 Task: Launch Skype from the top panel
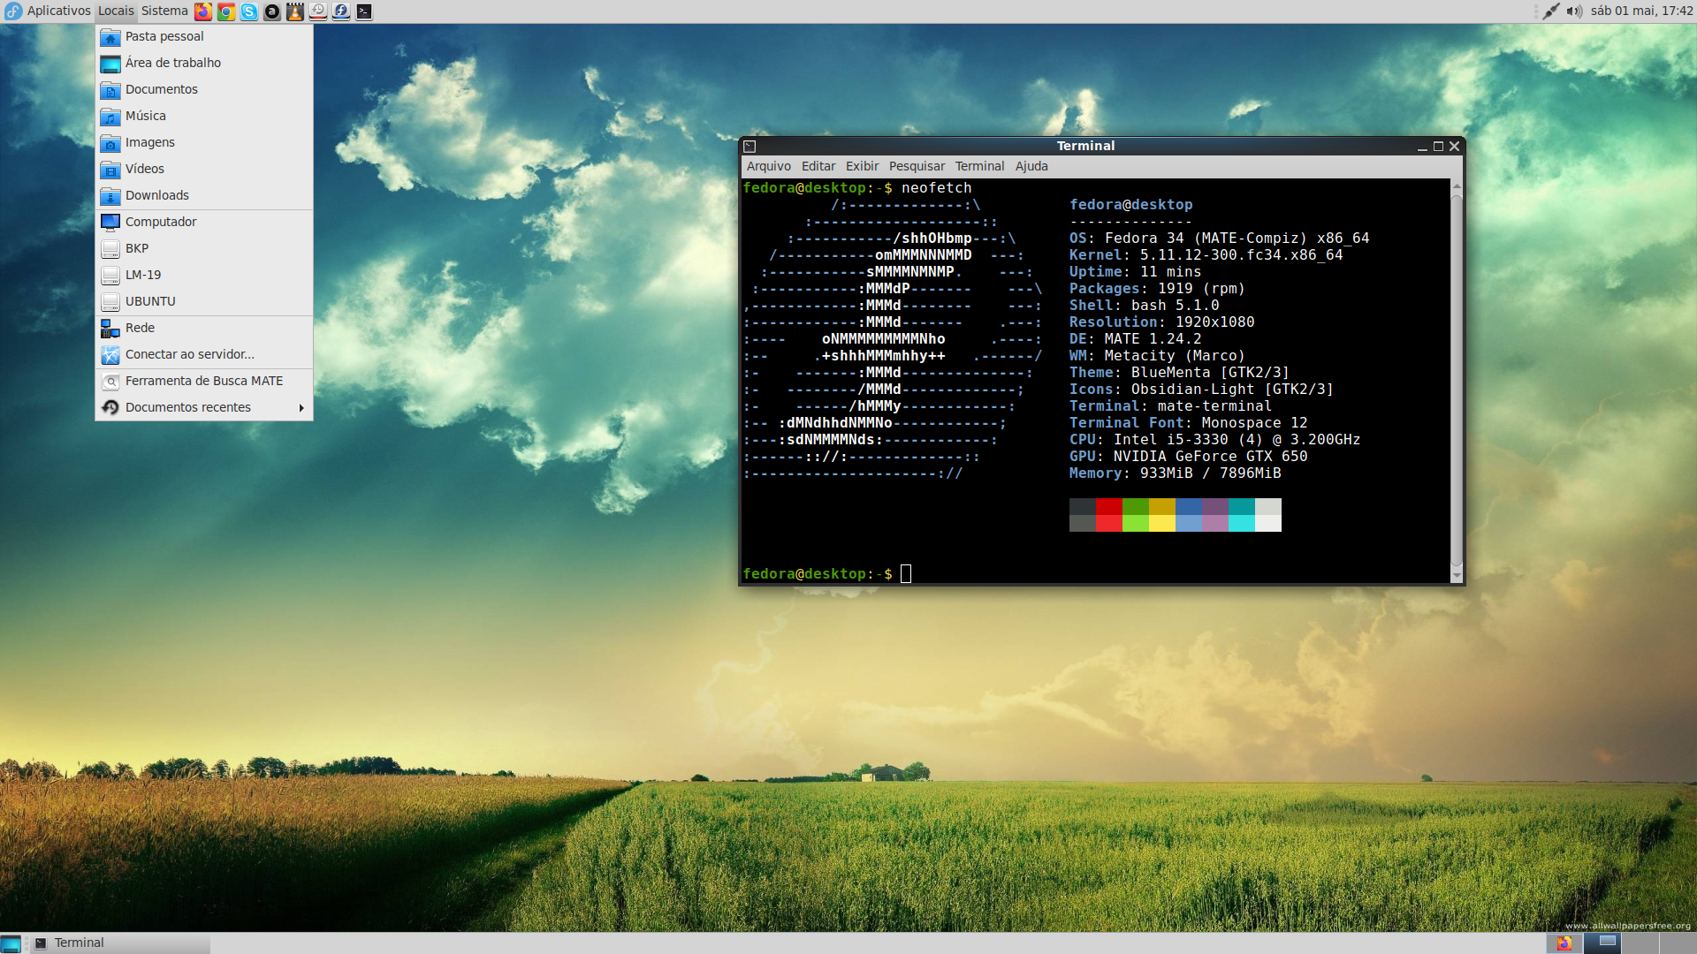point(249,11)
